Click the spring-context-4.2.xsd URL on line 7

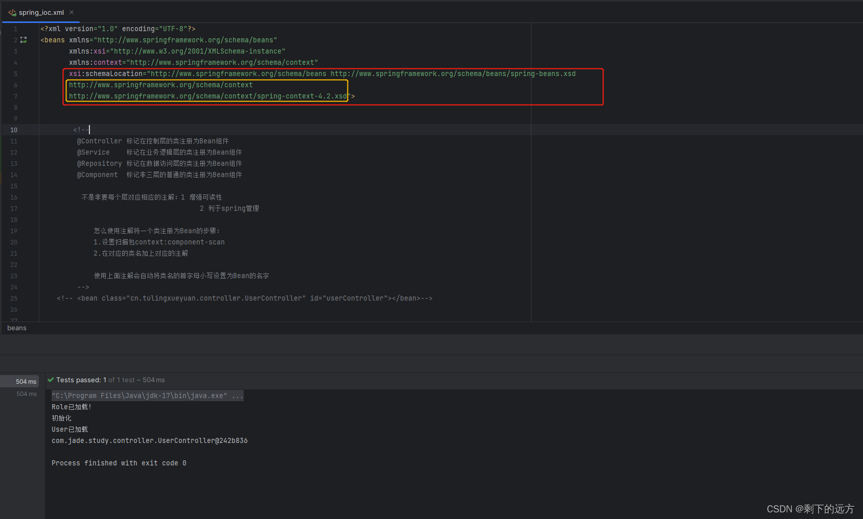pyautogui.click(x=207, y=96)
